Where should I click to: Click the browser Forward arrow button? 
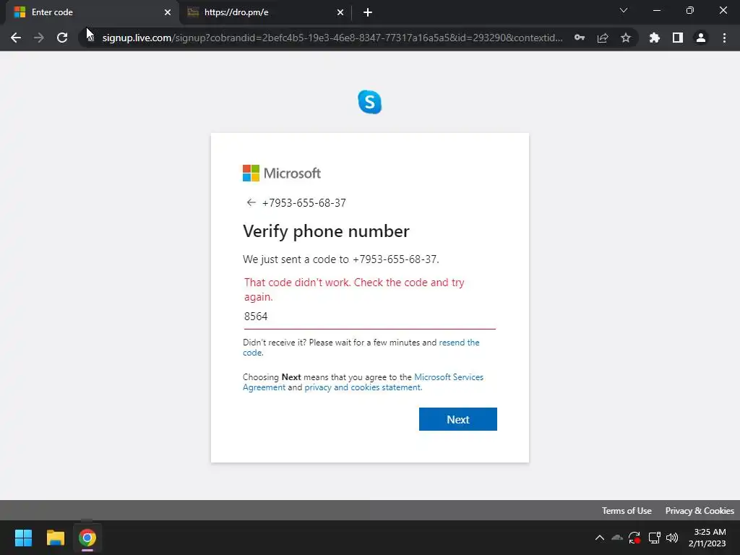[x=39, y=38]
